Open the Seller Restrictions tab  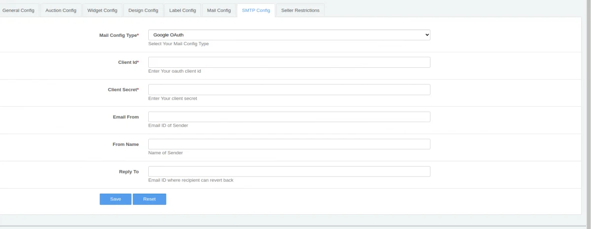point(300,10)
